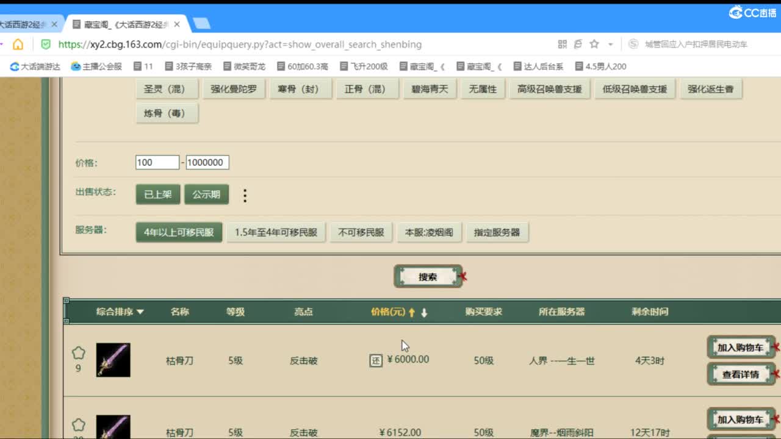Toggle the 正骨（混） attribute filter
This screenshot has height=439, width=781.
367,89
